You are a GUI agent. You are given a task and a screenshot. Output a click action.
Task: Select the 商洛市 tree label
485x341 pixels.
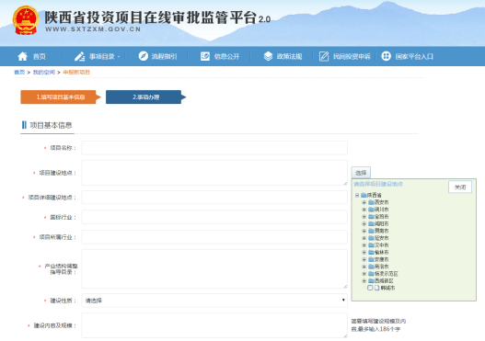click(382, 267)
